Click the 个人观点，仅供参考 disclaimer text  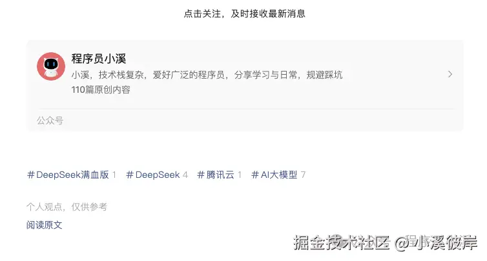click(x=67, y=207)
